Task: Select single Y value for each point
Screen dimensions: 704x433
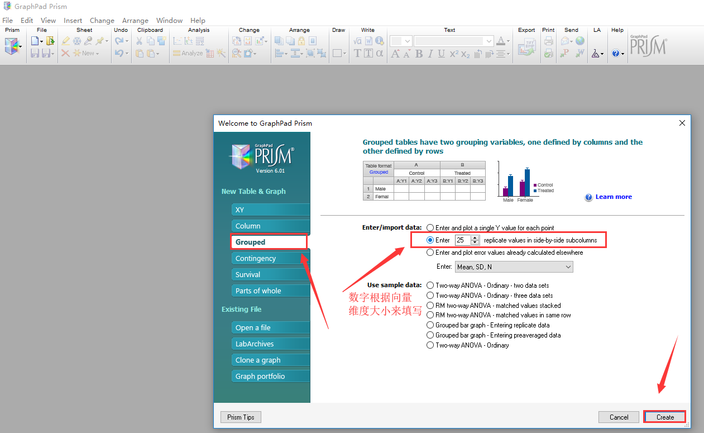Action: coord(430,228)
